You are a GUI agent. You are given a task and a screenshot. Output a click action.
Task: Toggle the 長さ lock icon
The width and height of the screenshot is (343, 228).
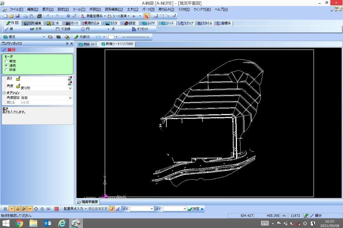click(18, 78)
